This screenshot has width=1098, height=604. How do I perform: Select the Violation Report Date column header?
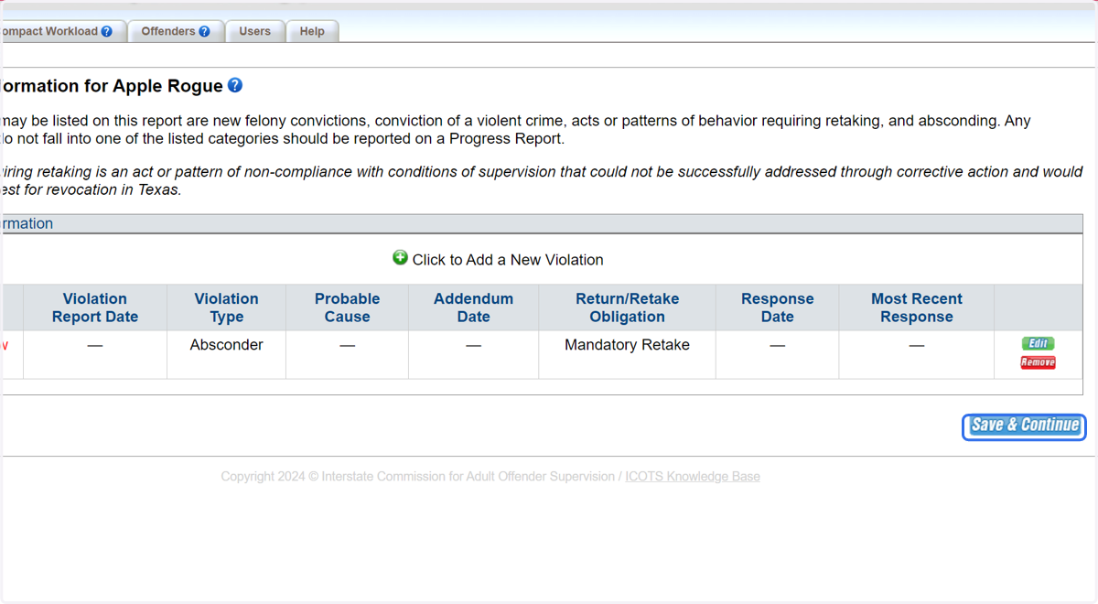95,307
